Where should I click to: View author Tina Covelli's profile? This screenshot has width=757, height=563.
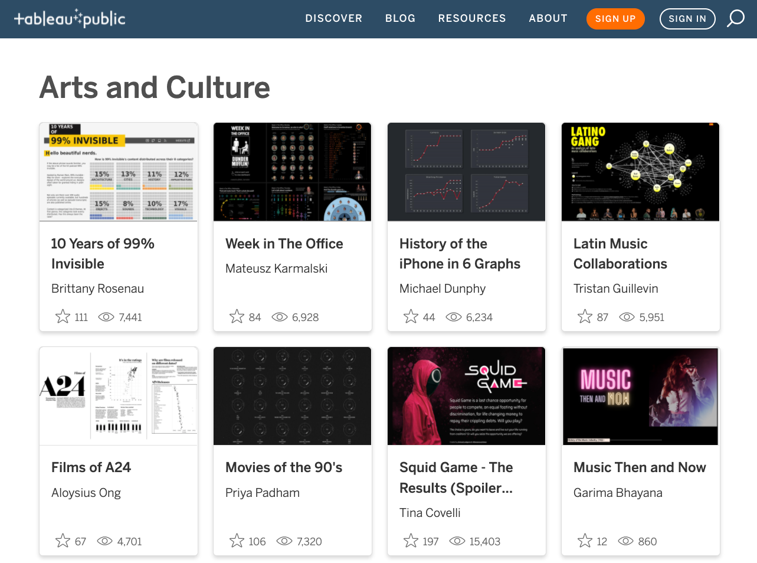coord(430,513)
